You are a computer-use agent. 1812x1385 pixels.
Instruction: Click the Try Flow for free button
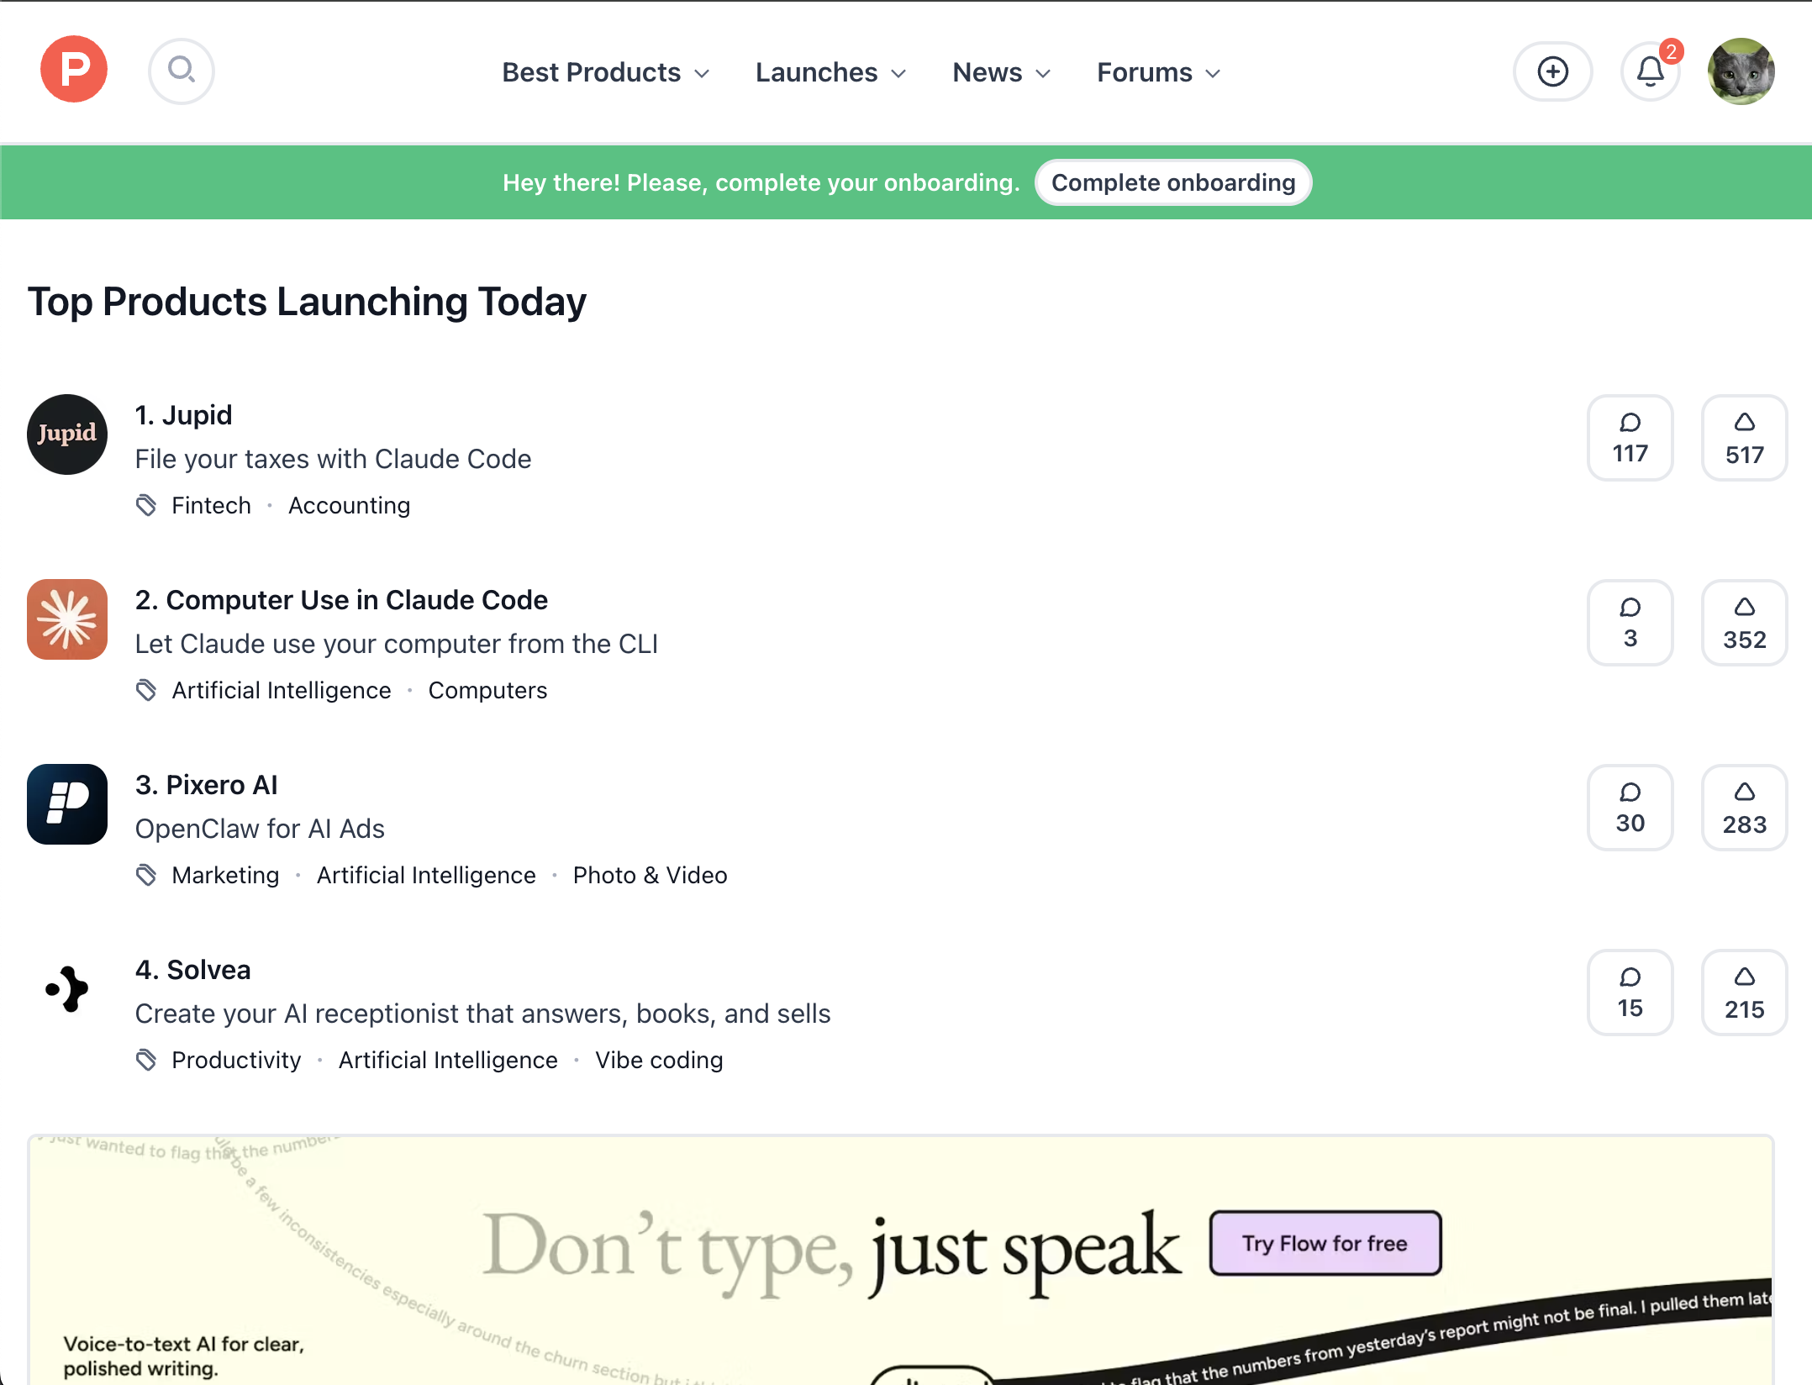point(1325,1243)
